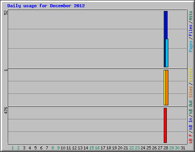The height and width of the screenshot is (152, 195).
Task: Click day '29' on the x-axis
Action: click(x=171, y=148)
